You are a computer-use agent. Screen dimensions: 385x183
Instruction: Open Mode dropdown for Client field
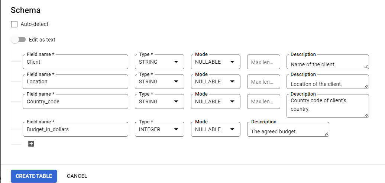click(216, 62)
